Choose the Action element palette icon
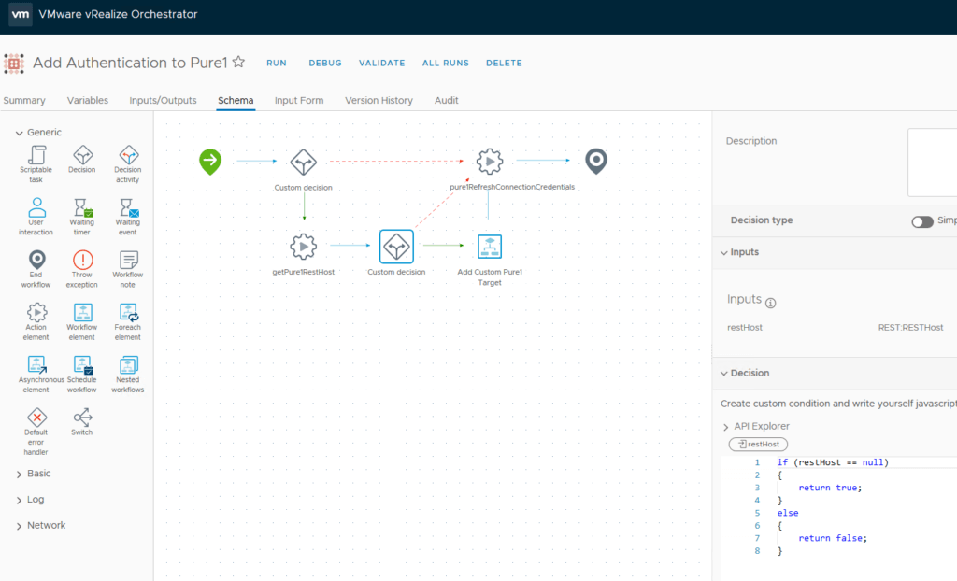Screen dimensions: 957x581 pos(36,313)
